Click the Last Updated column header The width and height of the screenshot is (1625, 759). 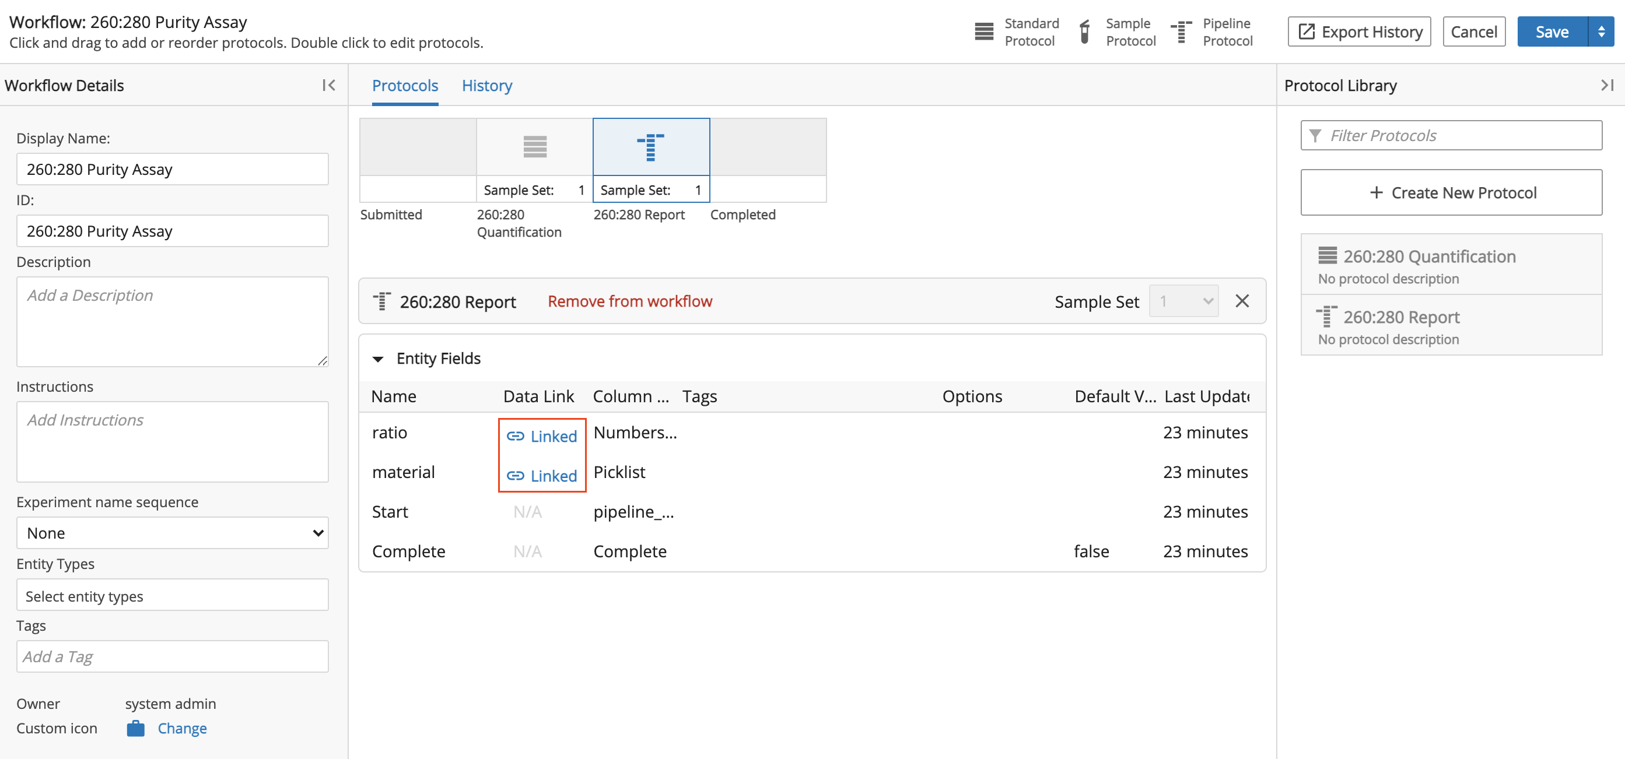(x=1207, y=396)
